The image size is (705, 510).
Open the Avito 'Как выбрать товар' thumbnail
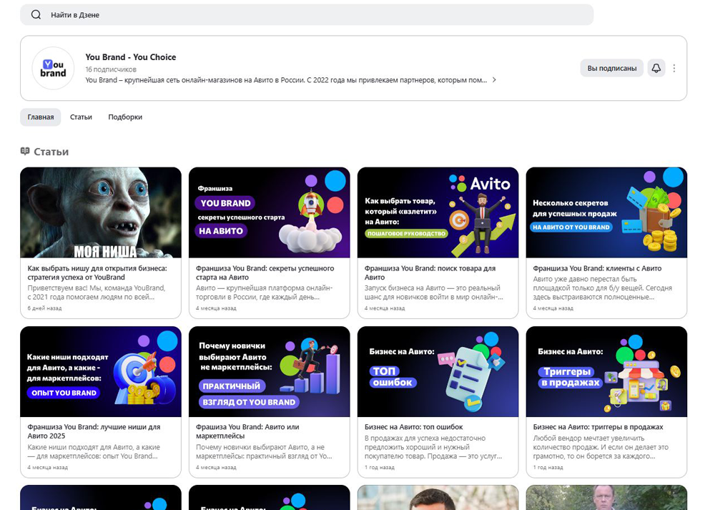click(x=438, y=212)
